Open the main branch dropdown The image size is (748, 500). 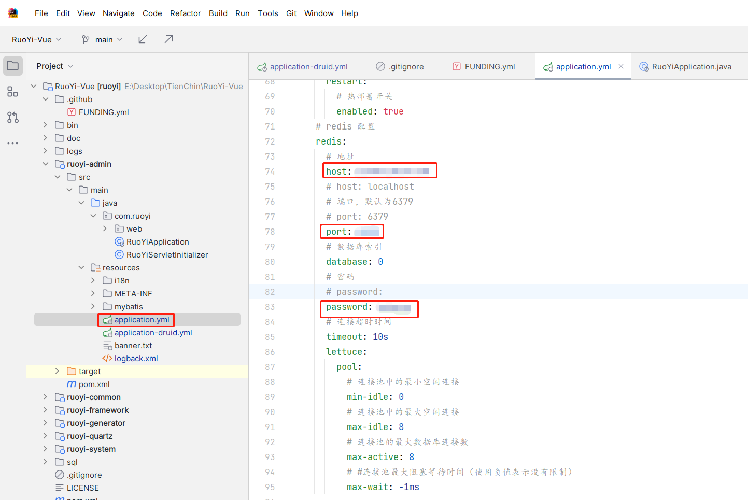102,39
